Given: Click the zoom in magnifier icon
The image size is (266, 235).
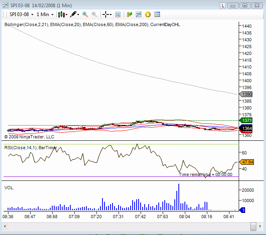Looking at the screenshot, I should (x=85, y=14).
